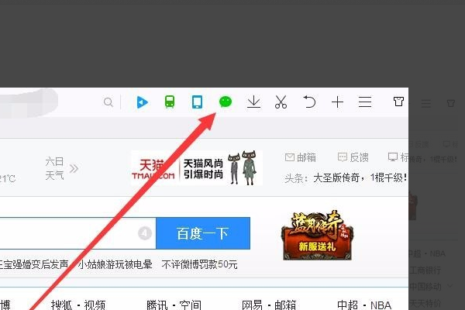This screenshot has height=310, width=465.
Task: Expand the weather double-chevron arrows
Action: tap(74, 167)
